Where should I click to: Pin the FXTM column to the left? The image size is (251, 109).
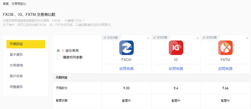click(x=210, y=38)
